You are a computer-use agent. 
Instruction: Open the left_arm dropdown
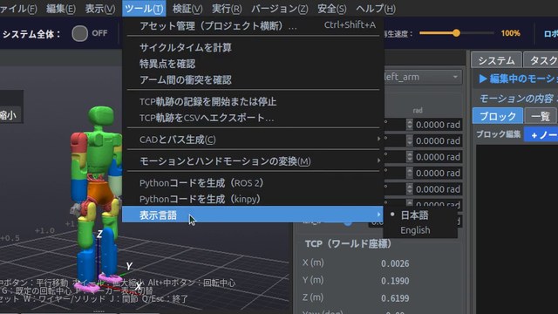point(423,78)
